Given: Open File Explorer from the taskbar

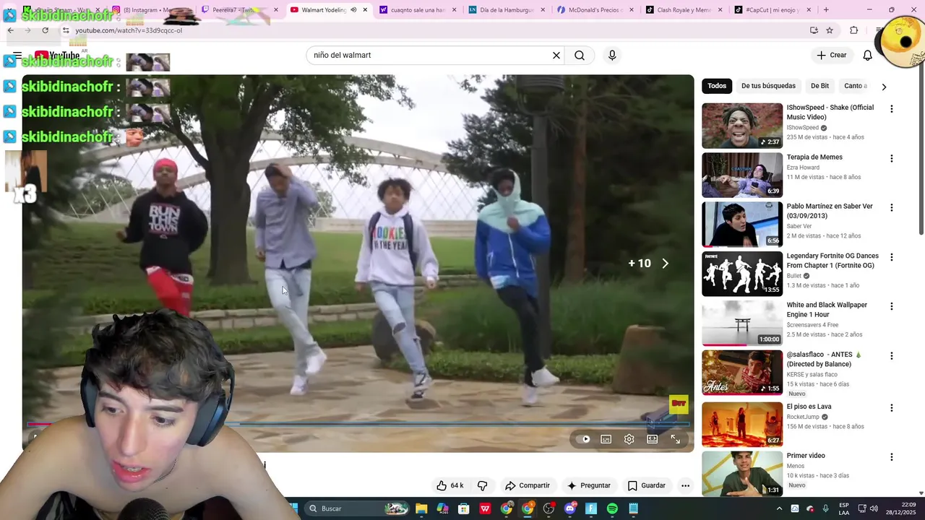Looking at the screenshot, I should (x=421, y=508).
